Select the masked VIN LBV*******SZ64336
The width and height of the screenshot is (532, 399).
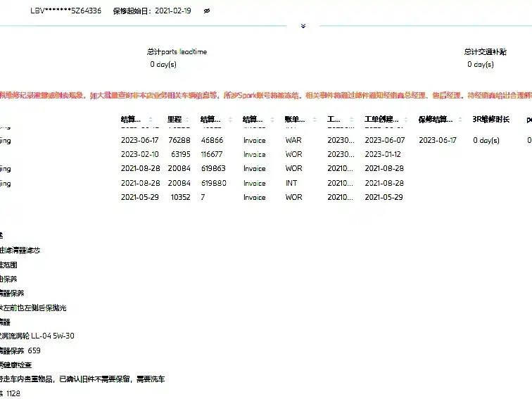coord(66,11)
